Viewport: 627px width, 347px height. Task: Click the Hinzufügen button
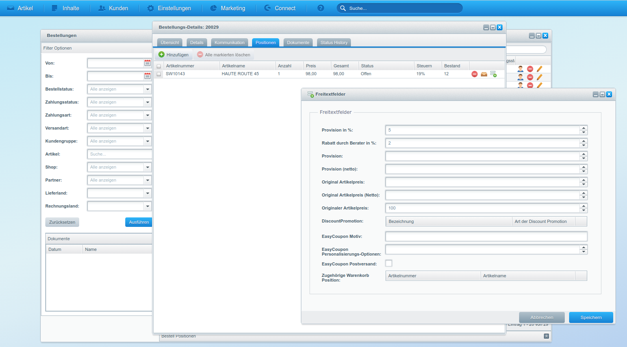click(174, 55)
